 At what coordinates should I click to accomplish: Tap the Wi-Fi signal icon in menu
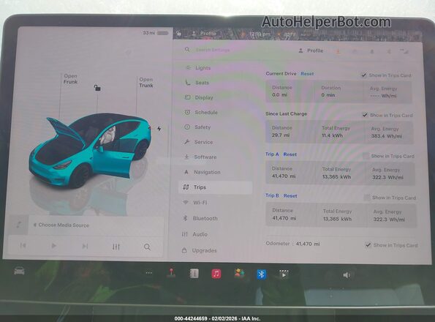pos(186,203)
